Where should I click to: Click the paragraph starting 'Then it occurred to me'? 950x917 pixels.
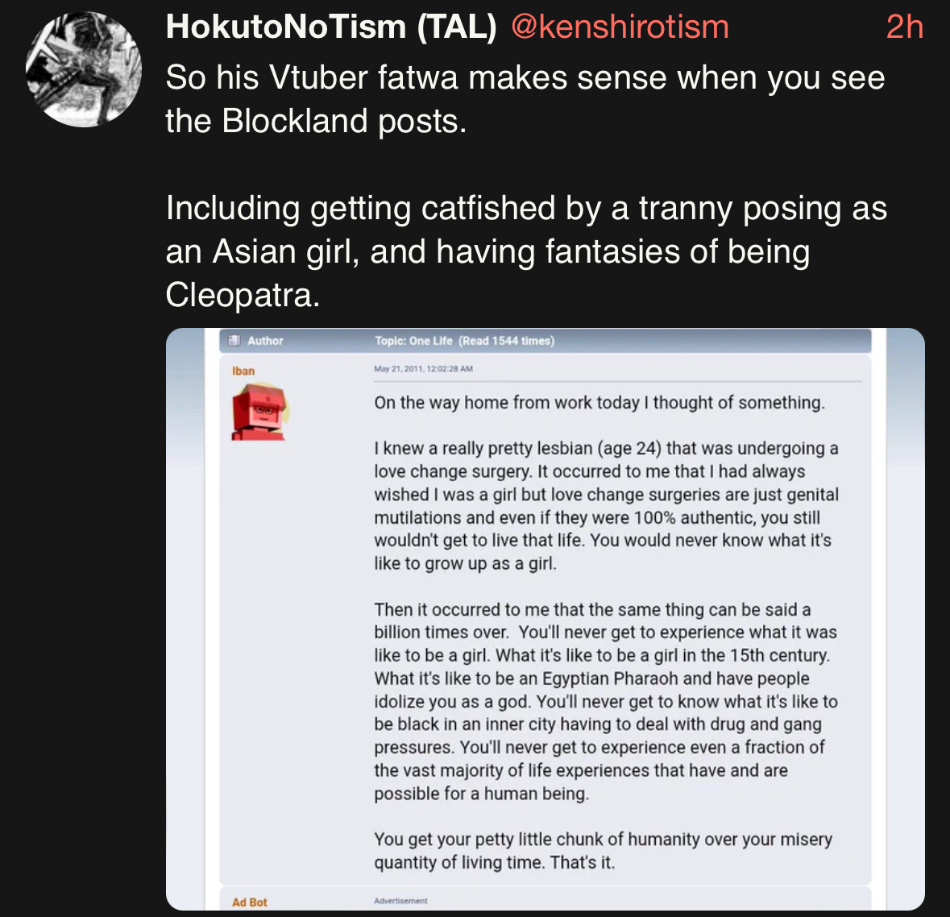tap(605, 701)
